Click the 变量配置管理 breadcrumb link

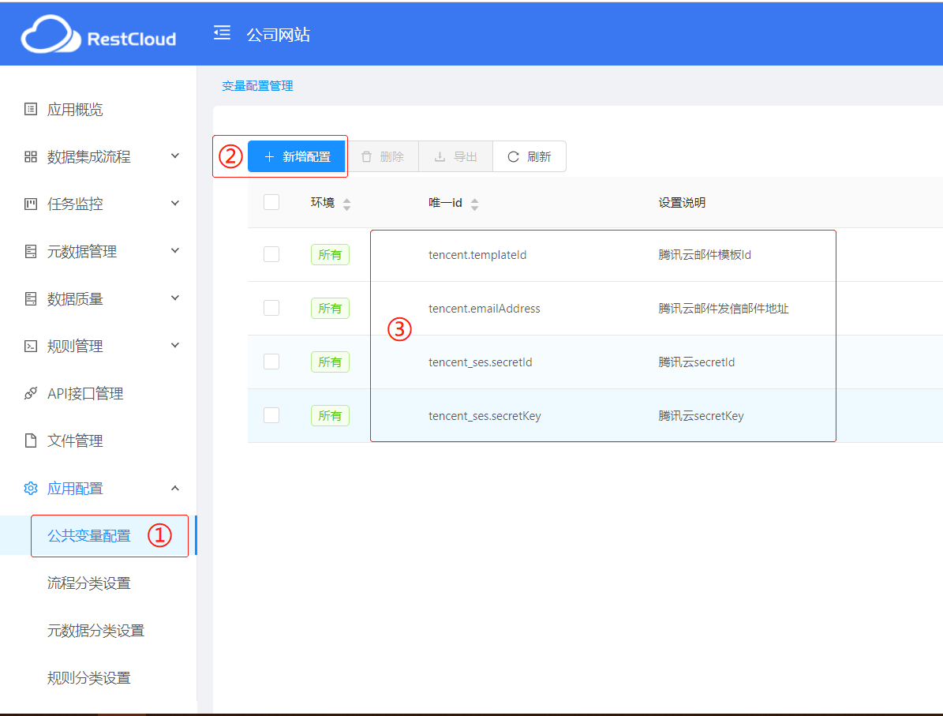coord(257,86)
